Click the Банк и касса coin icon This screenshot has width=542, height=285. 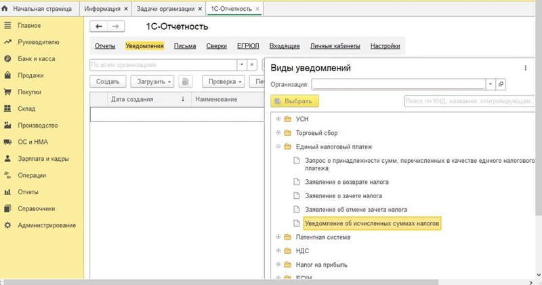7,58
